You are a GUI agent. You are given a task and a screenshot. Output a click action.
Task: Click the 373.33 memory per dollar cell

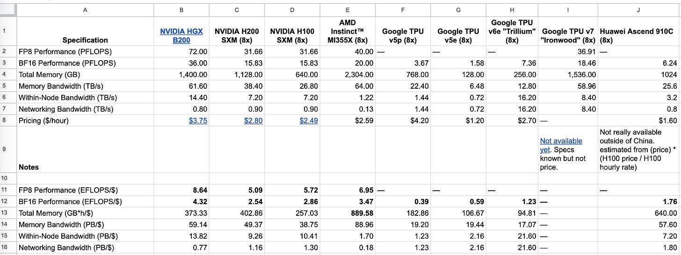pyautogui.click(x=181, y=213)
